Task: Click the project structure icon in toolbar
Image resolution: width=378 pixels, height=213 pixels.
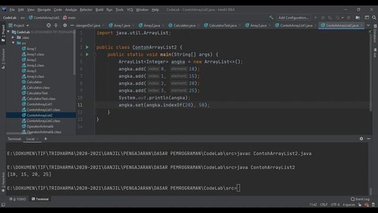Action: tap(358, 17)
